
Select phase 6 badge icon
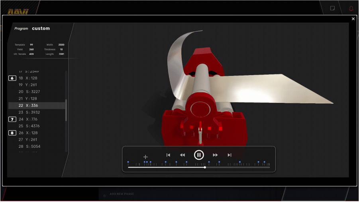[12, 78]
